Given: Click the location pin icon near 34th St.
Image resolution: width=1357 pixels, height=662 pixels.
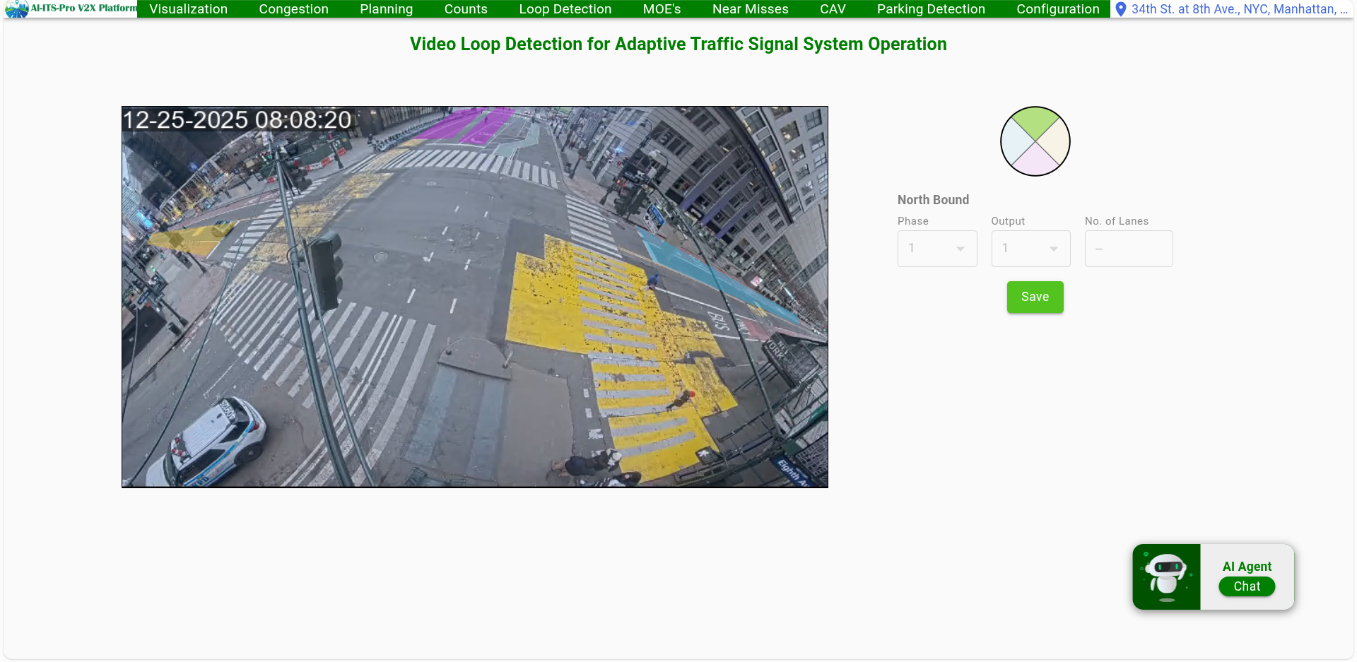Looking at the screenshot, I should point(1120,9).
